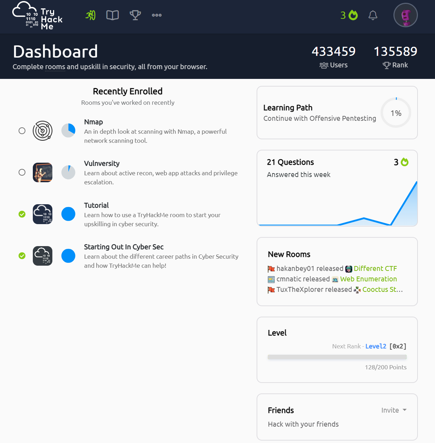Click the flame icon in Questions card

pyautogui.click(x=405, y=162)
